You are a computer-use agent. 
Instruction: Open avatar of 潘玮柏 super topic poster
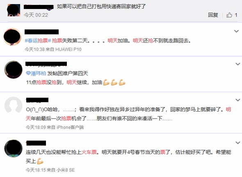[x=14, y=69]
